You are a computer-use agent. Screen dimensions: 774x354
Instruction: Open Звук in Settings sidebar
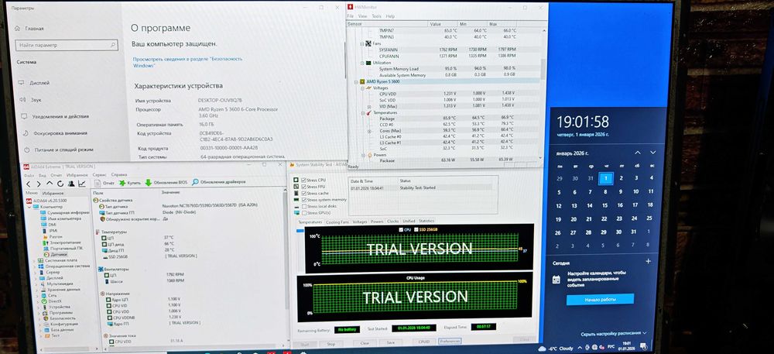coord(30,100)
